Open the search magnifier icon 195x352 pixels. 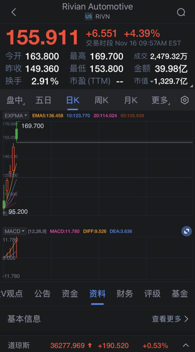pyautogui.click(x=181, y=12)
